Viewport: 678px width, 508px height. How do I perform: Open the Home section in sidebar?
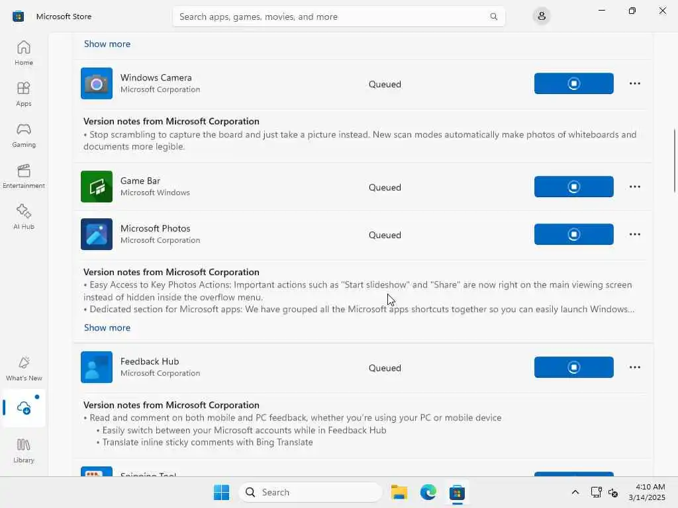[24, 53]
